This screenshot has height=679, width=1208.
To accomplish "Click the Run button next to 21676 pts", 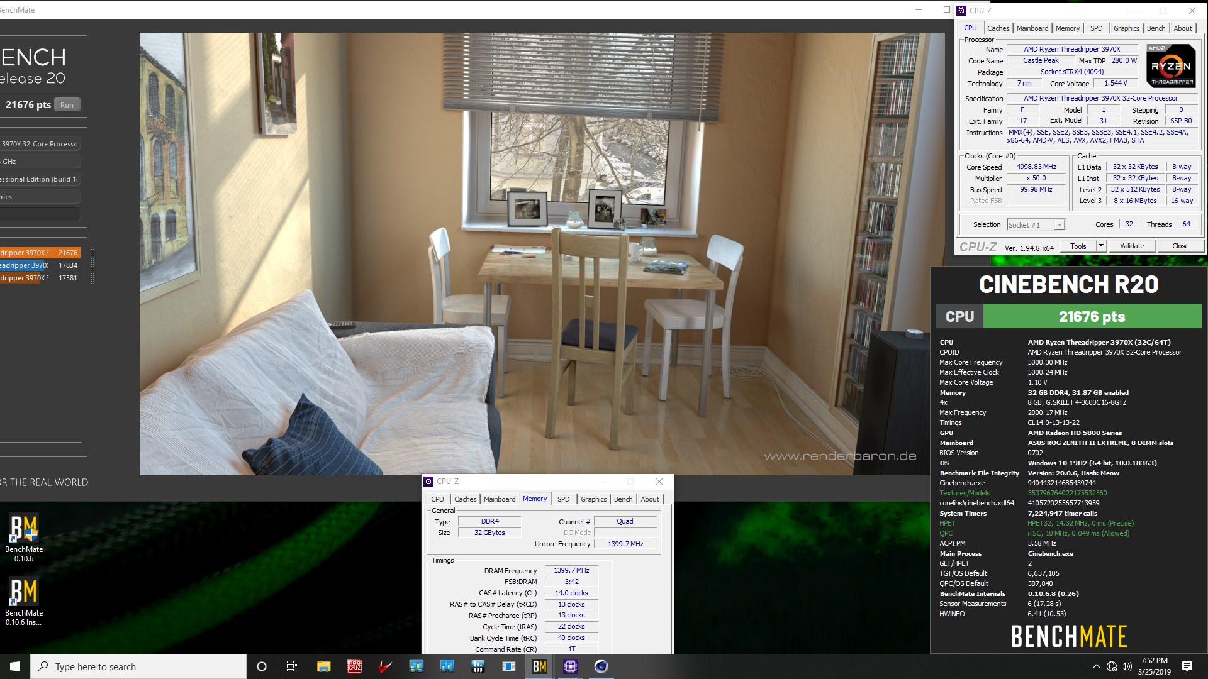I will (67, 105).
